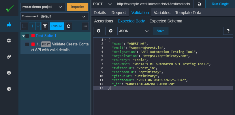Click the facebookId line in editor
This screenshot has height=115, width=235.
[x=138, y=72]
